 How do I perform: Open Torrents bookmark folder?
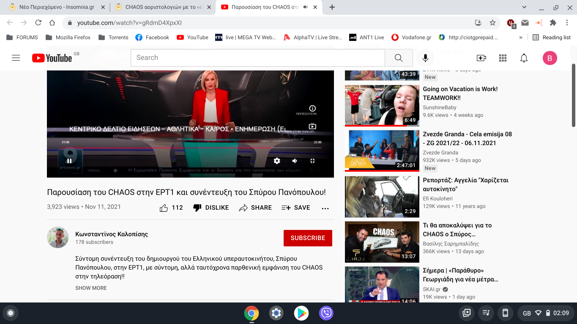(113, 38)
